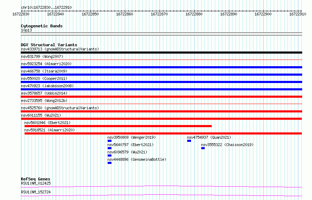Click the Cytogenetic Bands track heading

[42, 26]
